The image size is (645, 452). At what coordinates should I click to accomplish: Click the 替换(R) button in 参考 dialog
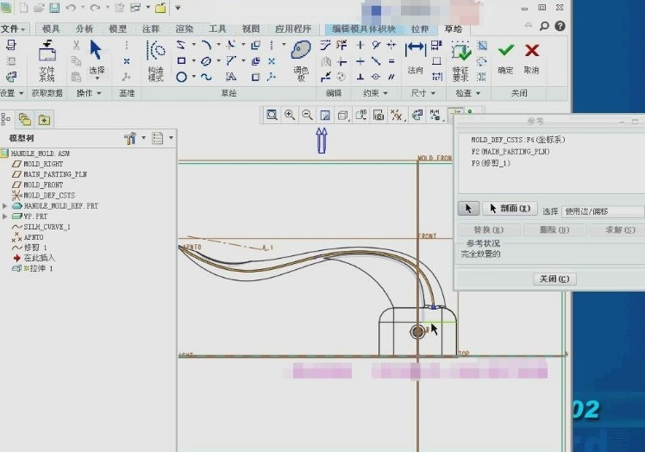pyautogui.click(x=489, y=229)
